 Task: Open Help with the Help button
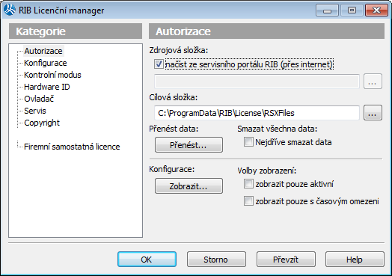pos(355,260)
